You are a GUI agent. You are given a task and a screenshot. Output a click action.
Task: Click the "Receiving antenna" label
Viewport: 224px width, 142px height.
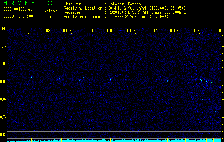[82, 17]
